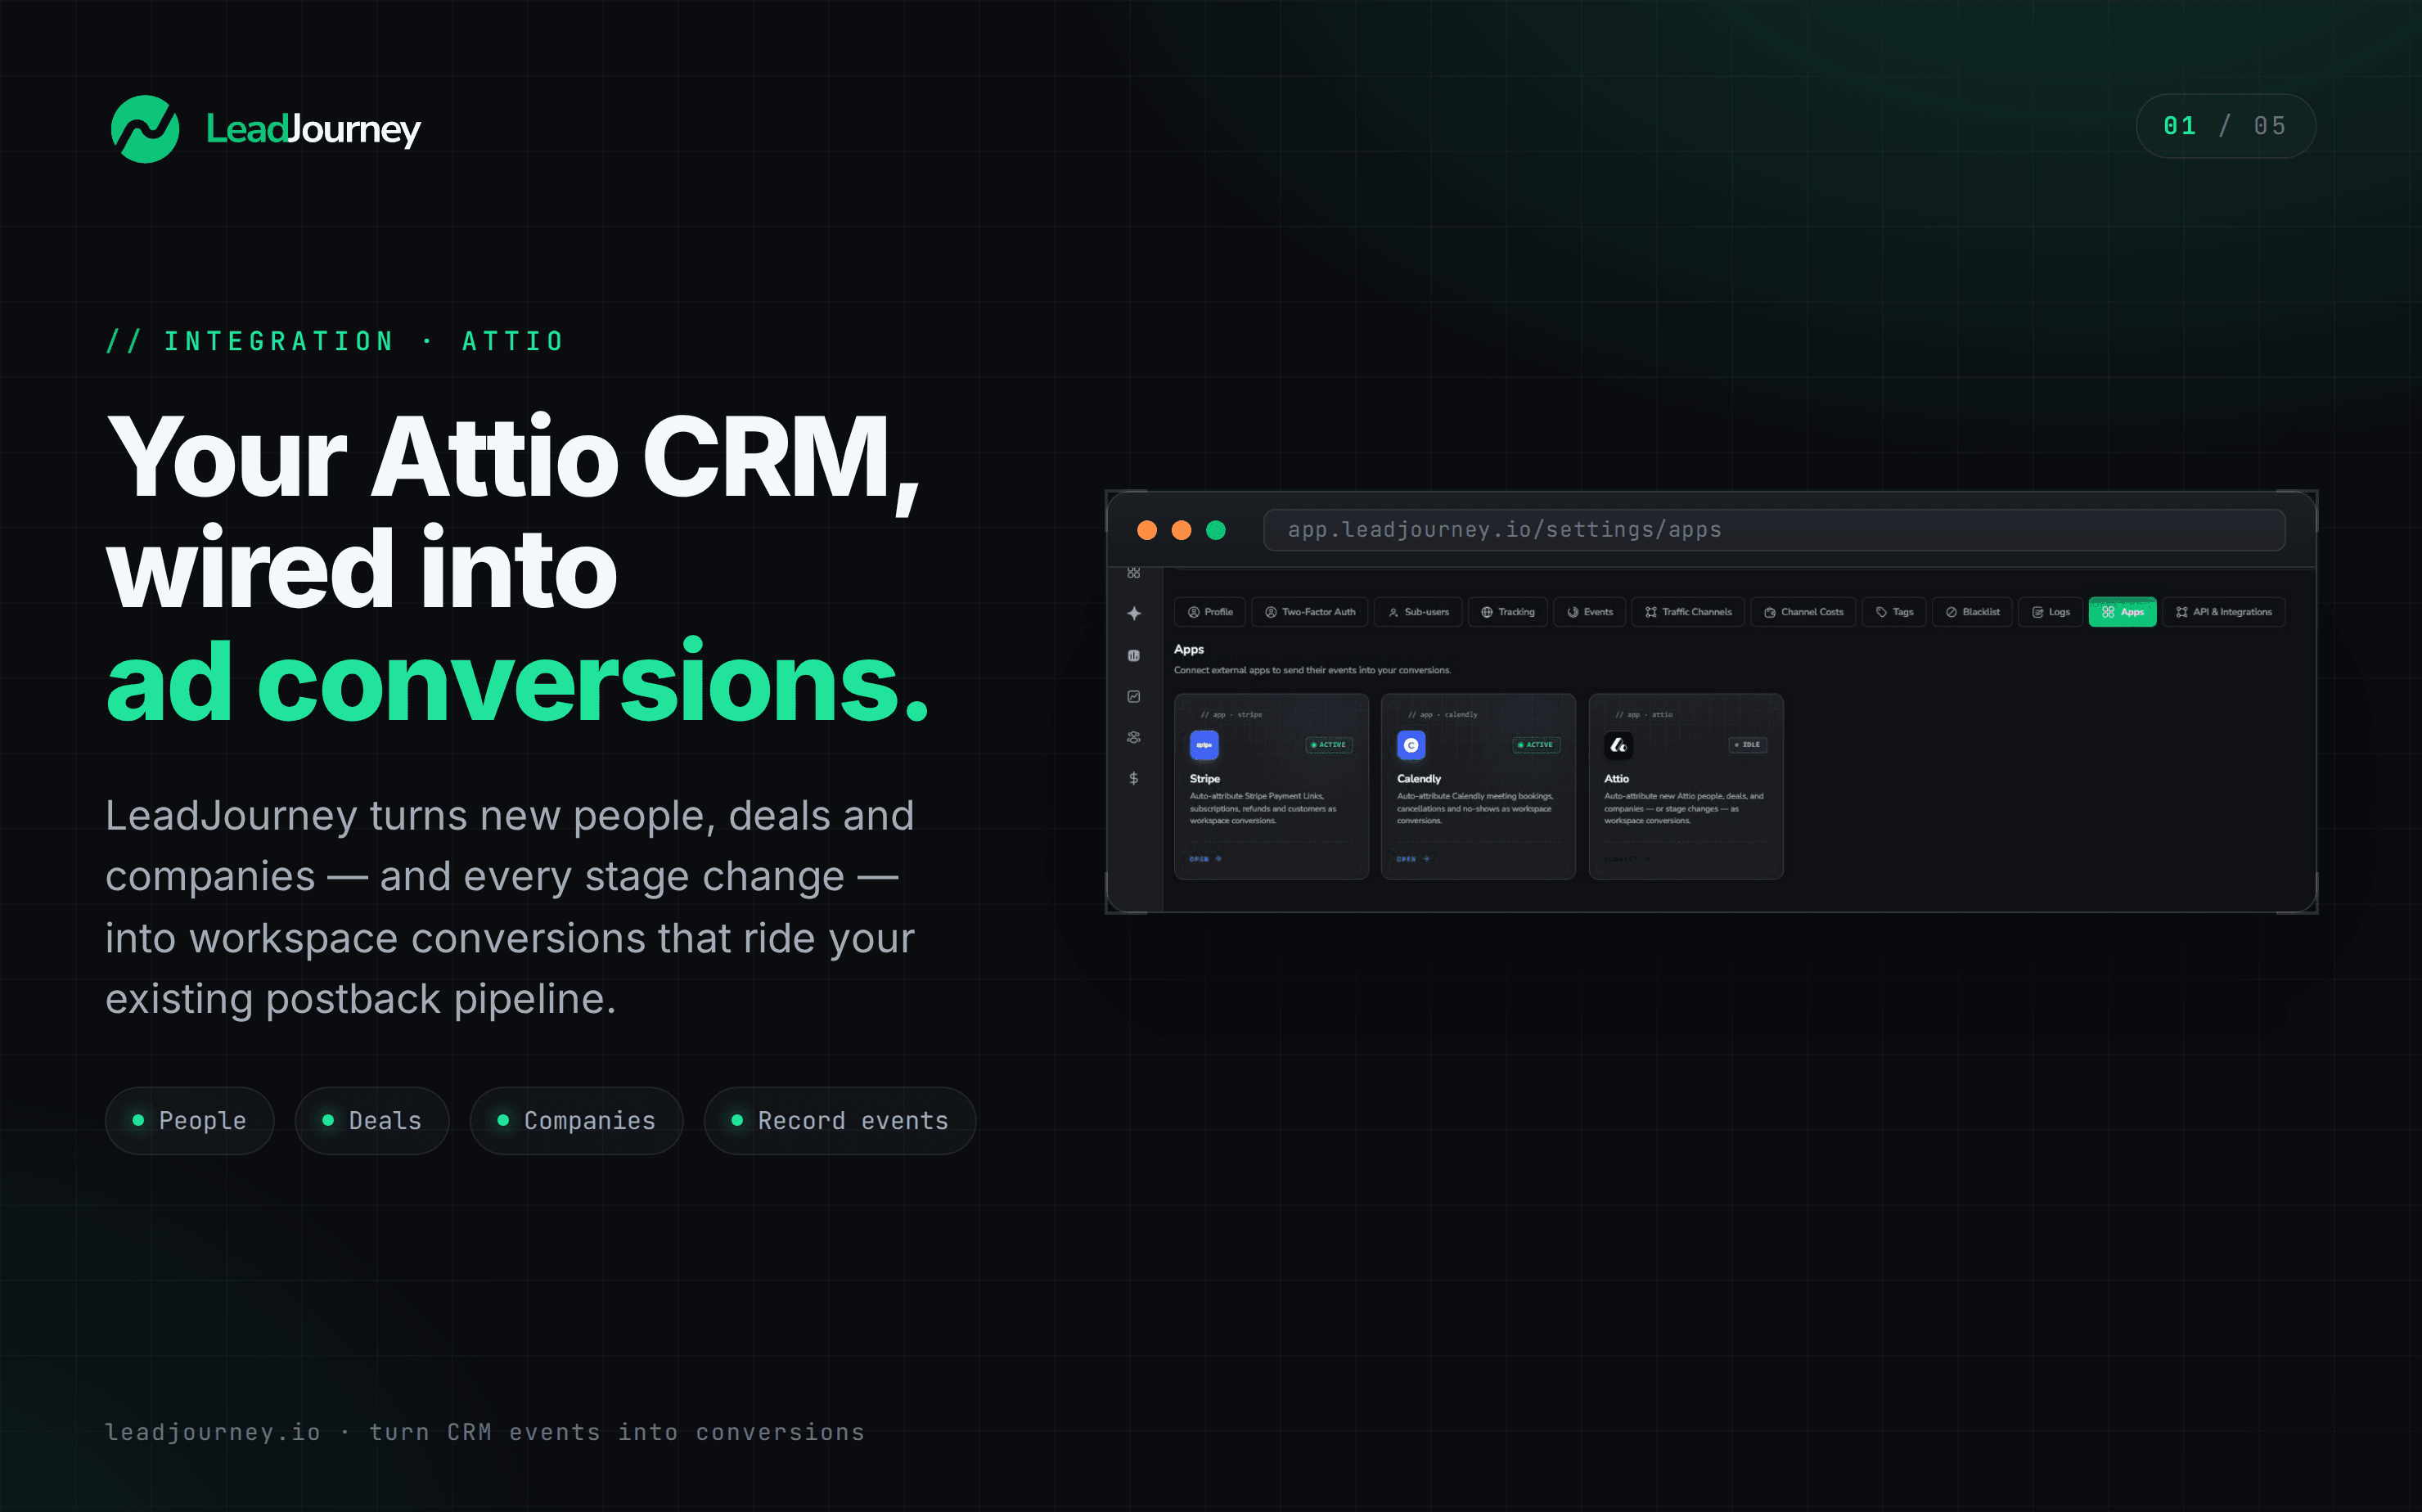Click the "Auto-attribute Stripe Payment Links" description
Screen dimensions: 2422x1512
tap(1263, 809)
